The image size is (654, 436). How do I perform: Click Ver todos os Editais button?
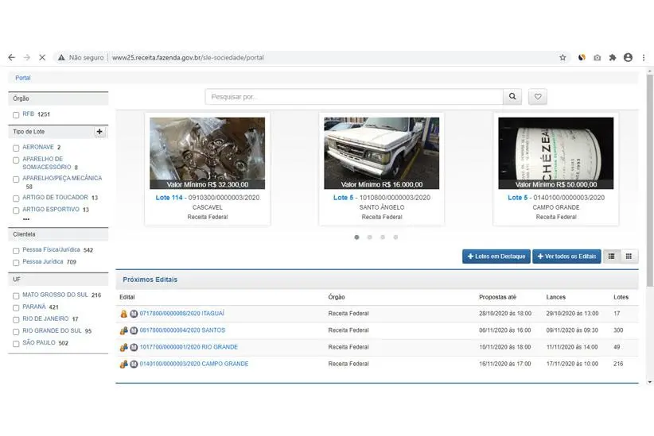(x=566, y=257)
